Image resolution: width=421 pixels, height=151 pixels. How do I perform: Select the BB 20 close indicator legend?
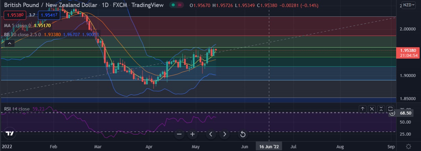[22, 34]
